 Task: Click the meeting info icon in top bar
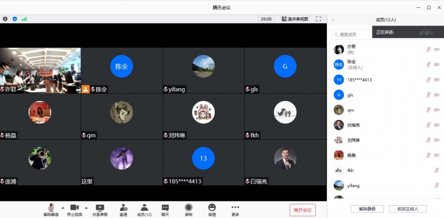tap(5, 19)
